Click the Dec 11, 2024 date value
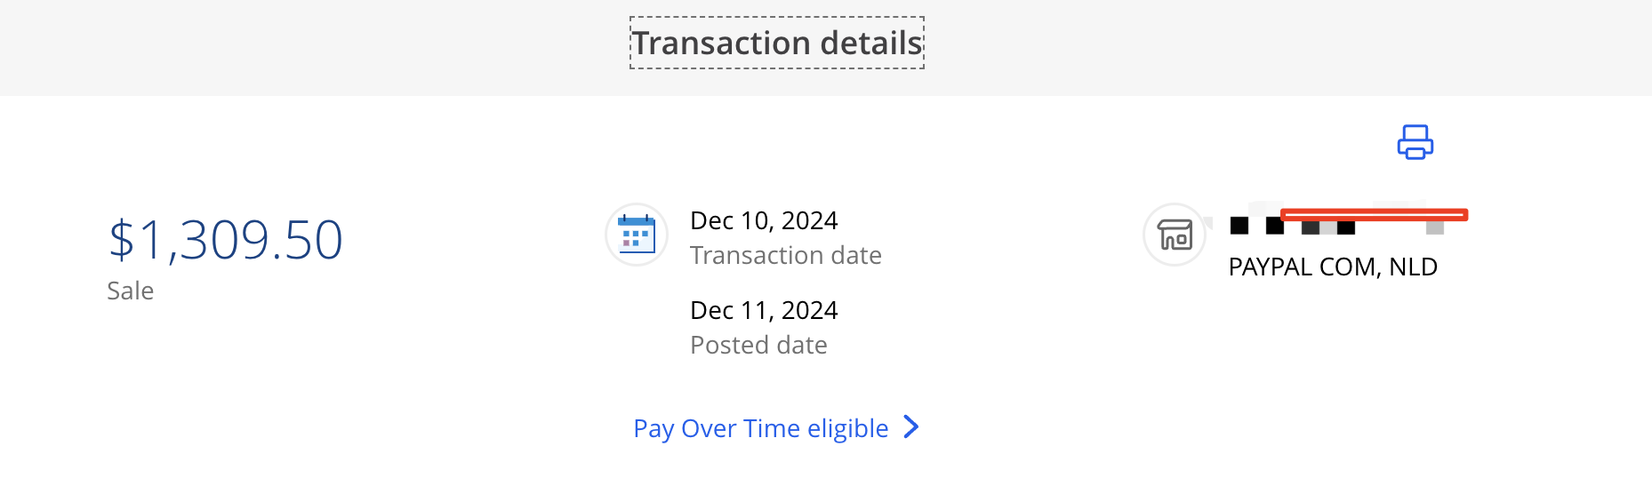The image size is (1652, 478). coord(764,310)
